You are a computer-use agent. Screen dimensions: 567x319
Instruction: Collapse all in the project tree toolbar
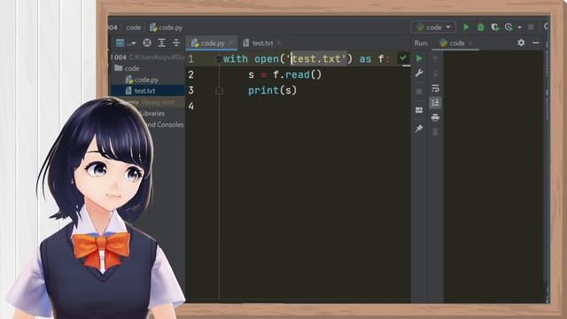point(176,43)
